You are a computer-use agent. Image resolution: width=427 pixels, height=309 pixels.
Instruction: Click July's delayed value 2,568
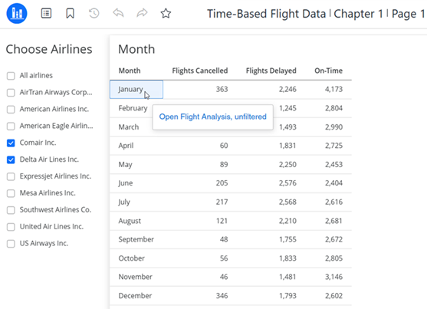(287, 202)
